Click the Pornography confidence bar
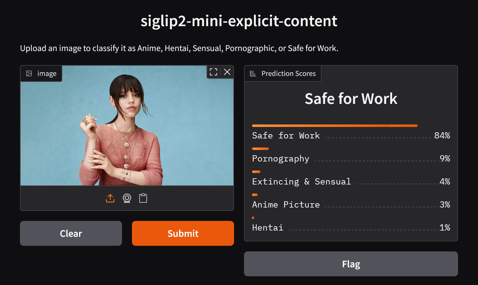478x285 pixels. point(260,149)
